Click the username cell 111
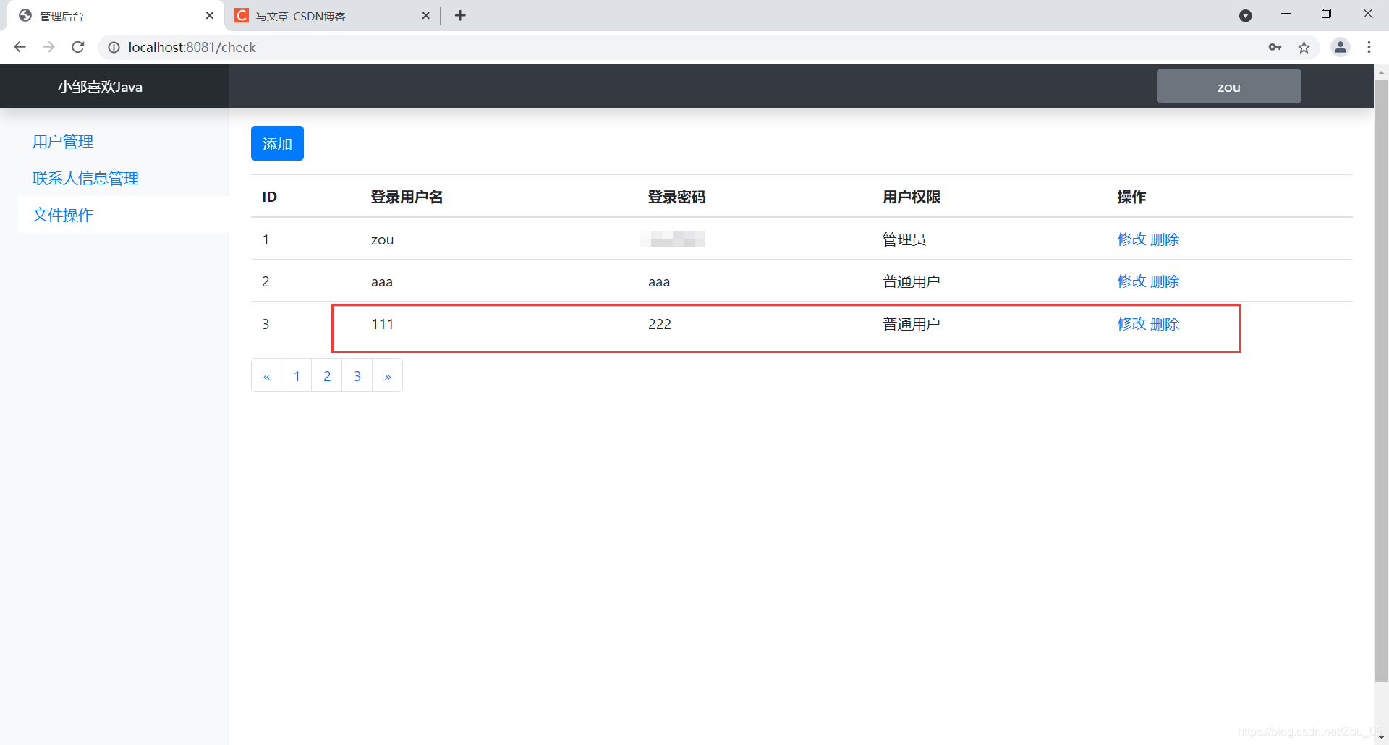Viewport: 1389px width, 745px height. tap(382, 324)
